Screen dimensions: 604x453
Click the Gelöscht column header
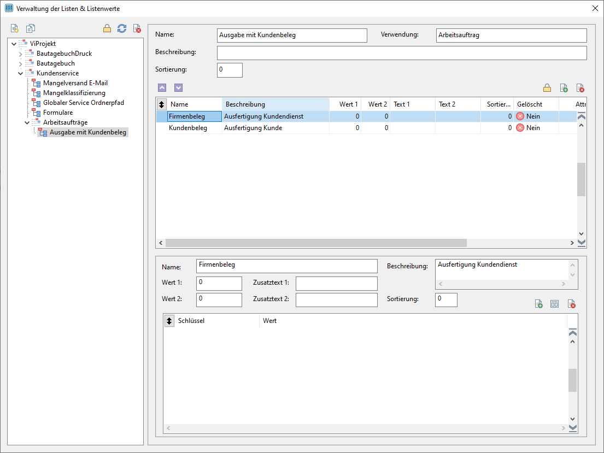coord(536,104)
